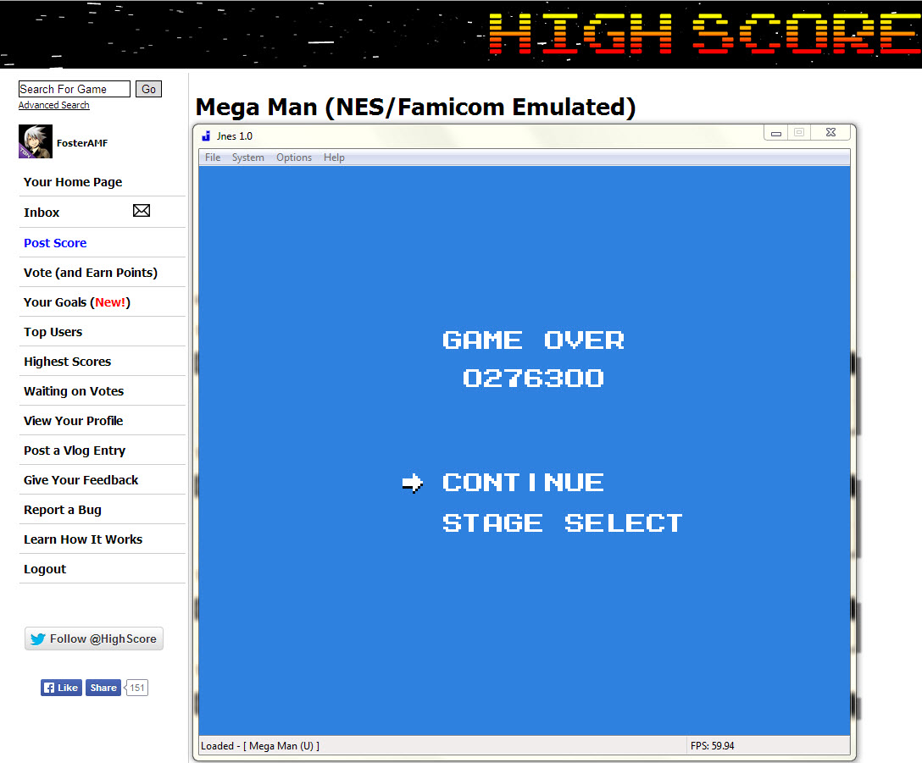View the Highest Scores page
The image size is (922, 763).
click(x=68, y=362)
